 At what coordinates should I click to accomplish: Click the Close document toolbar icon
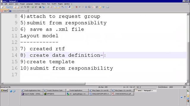pos(15,7)
